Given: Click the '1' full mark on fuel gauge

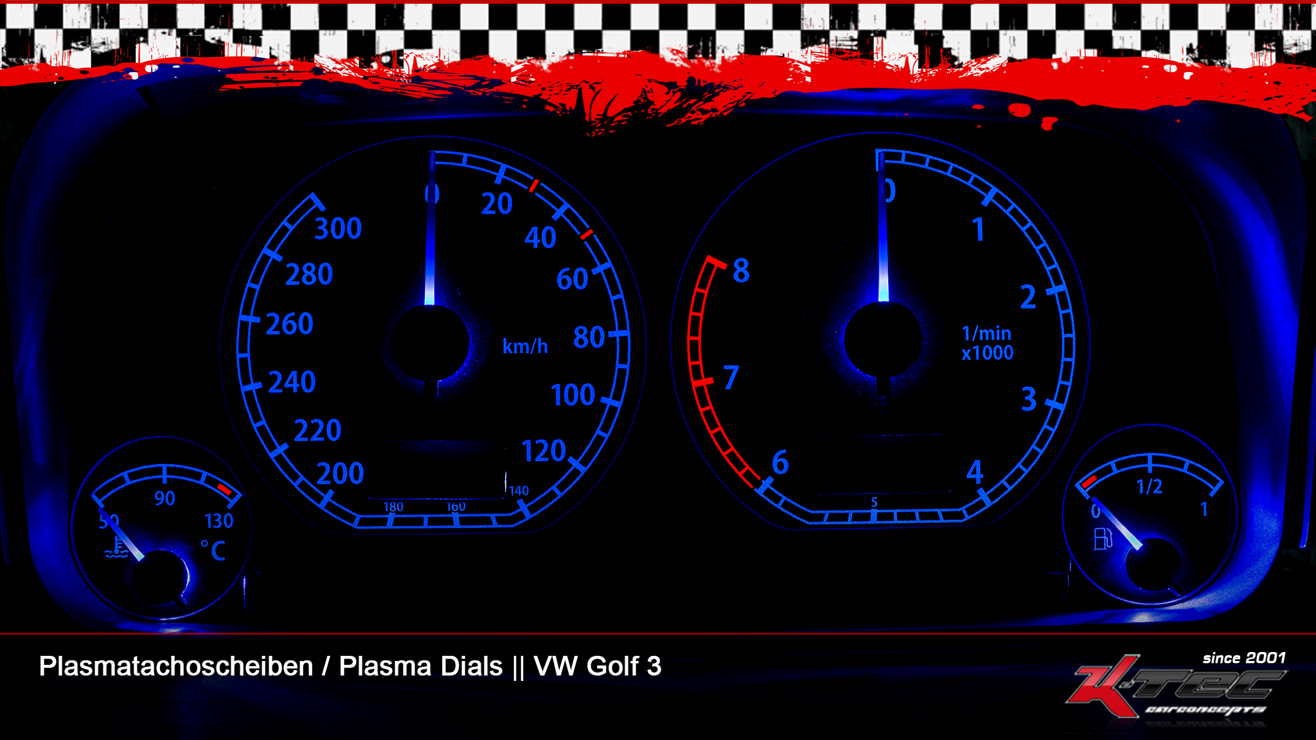Looking at the screenshot, I should pos(1204,509).
